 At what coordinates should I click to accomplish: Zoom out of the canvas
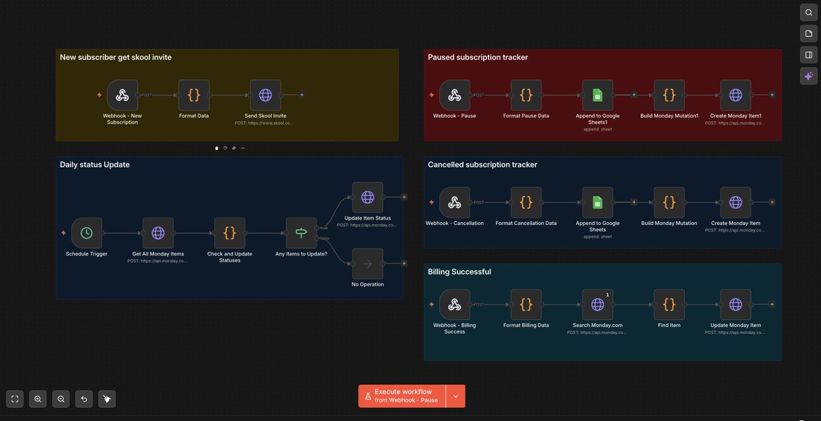[x=61, y=398]
